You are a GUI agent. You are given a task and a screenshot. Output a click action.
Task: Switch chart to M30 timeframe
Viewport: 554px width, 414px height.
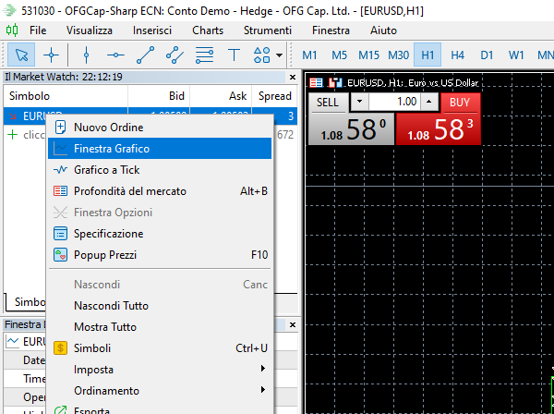tap(398, 55)
